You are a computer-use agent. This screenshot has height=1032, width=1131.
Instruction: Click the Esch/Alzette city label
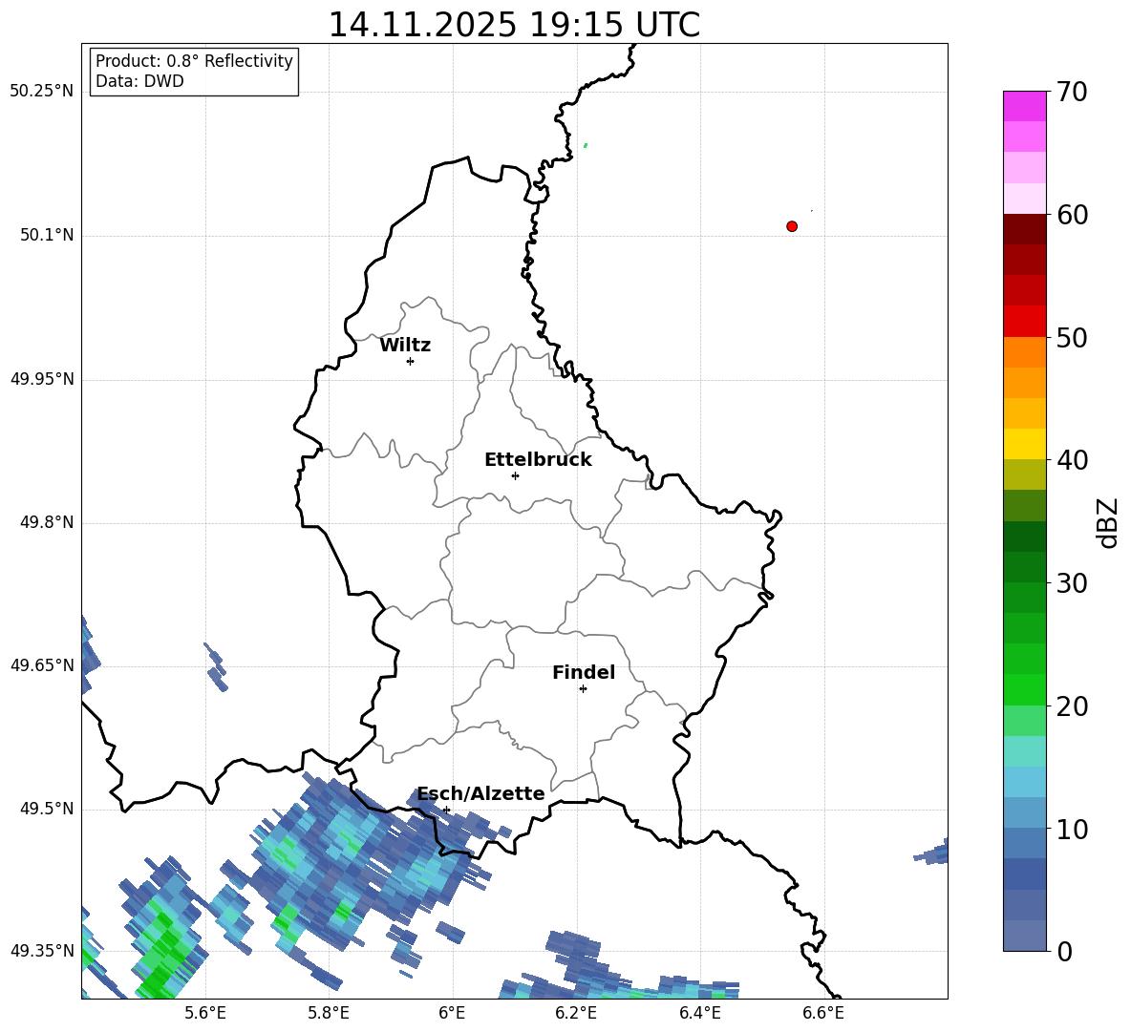(481, 793)
